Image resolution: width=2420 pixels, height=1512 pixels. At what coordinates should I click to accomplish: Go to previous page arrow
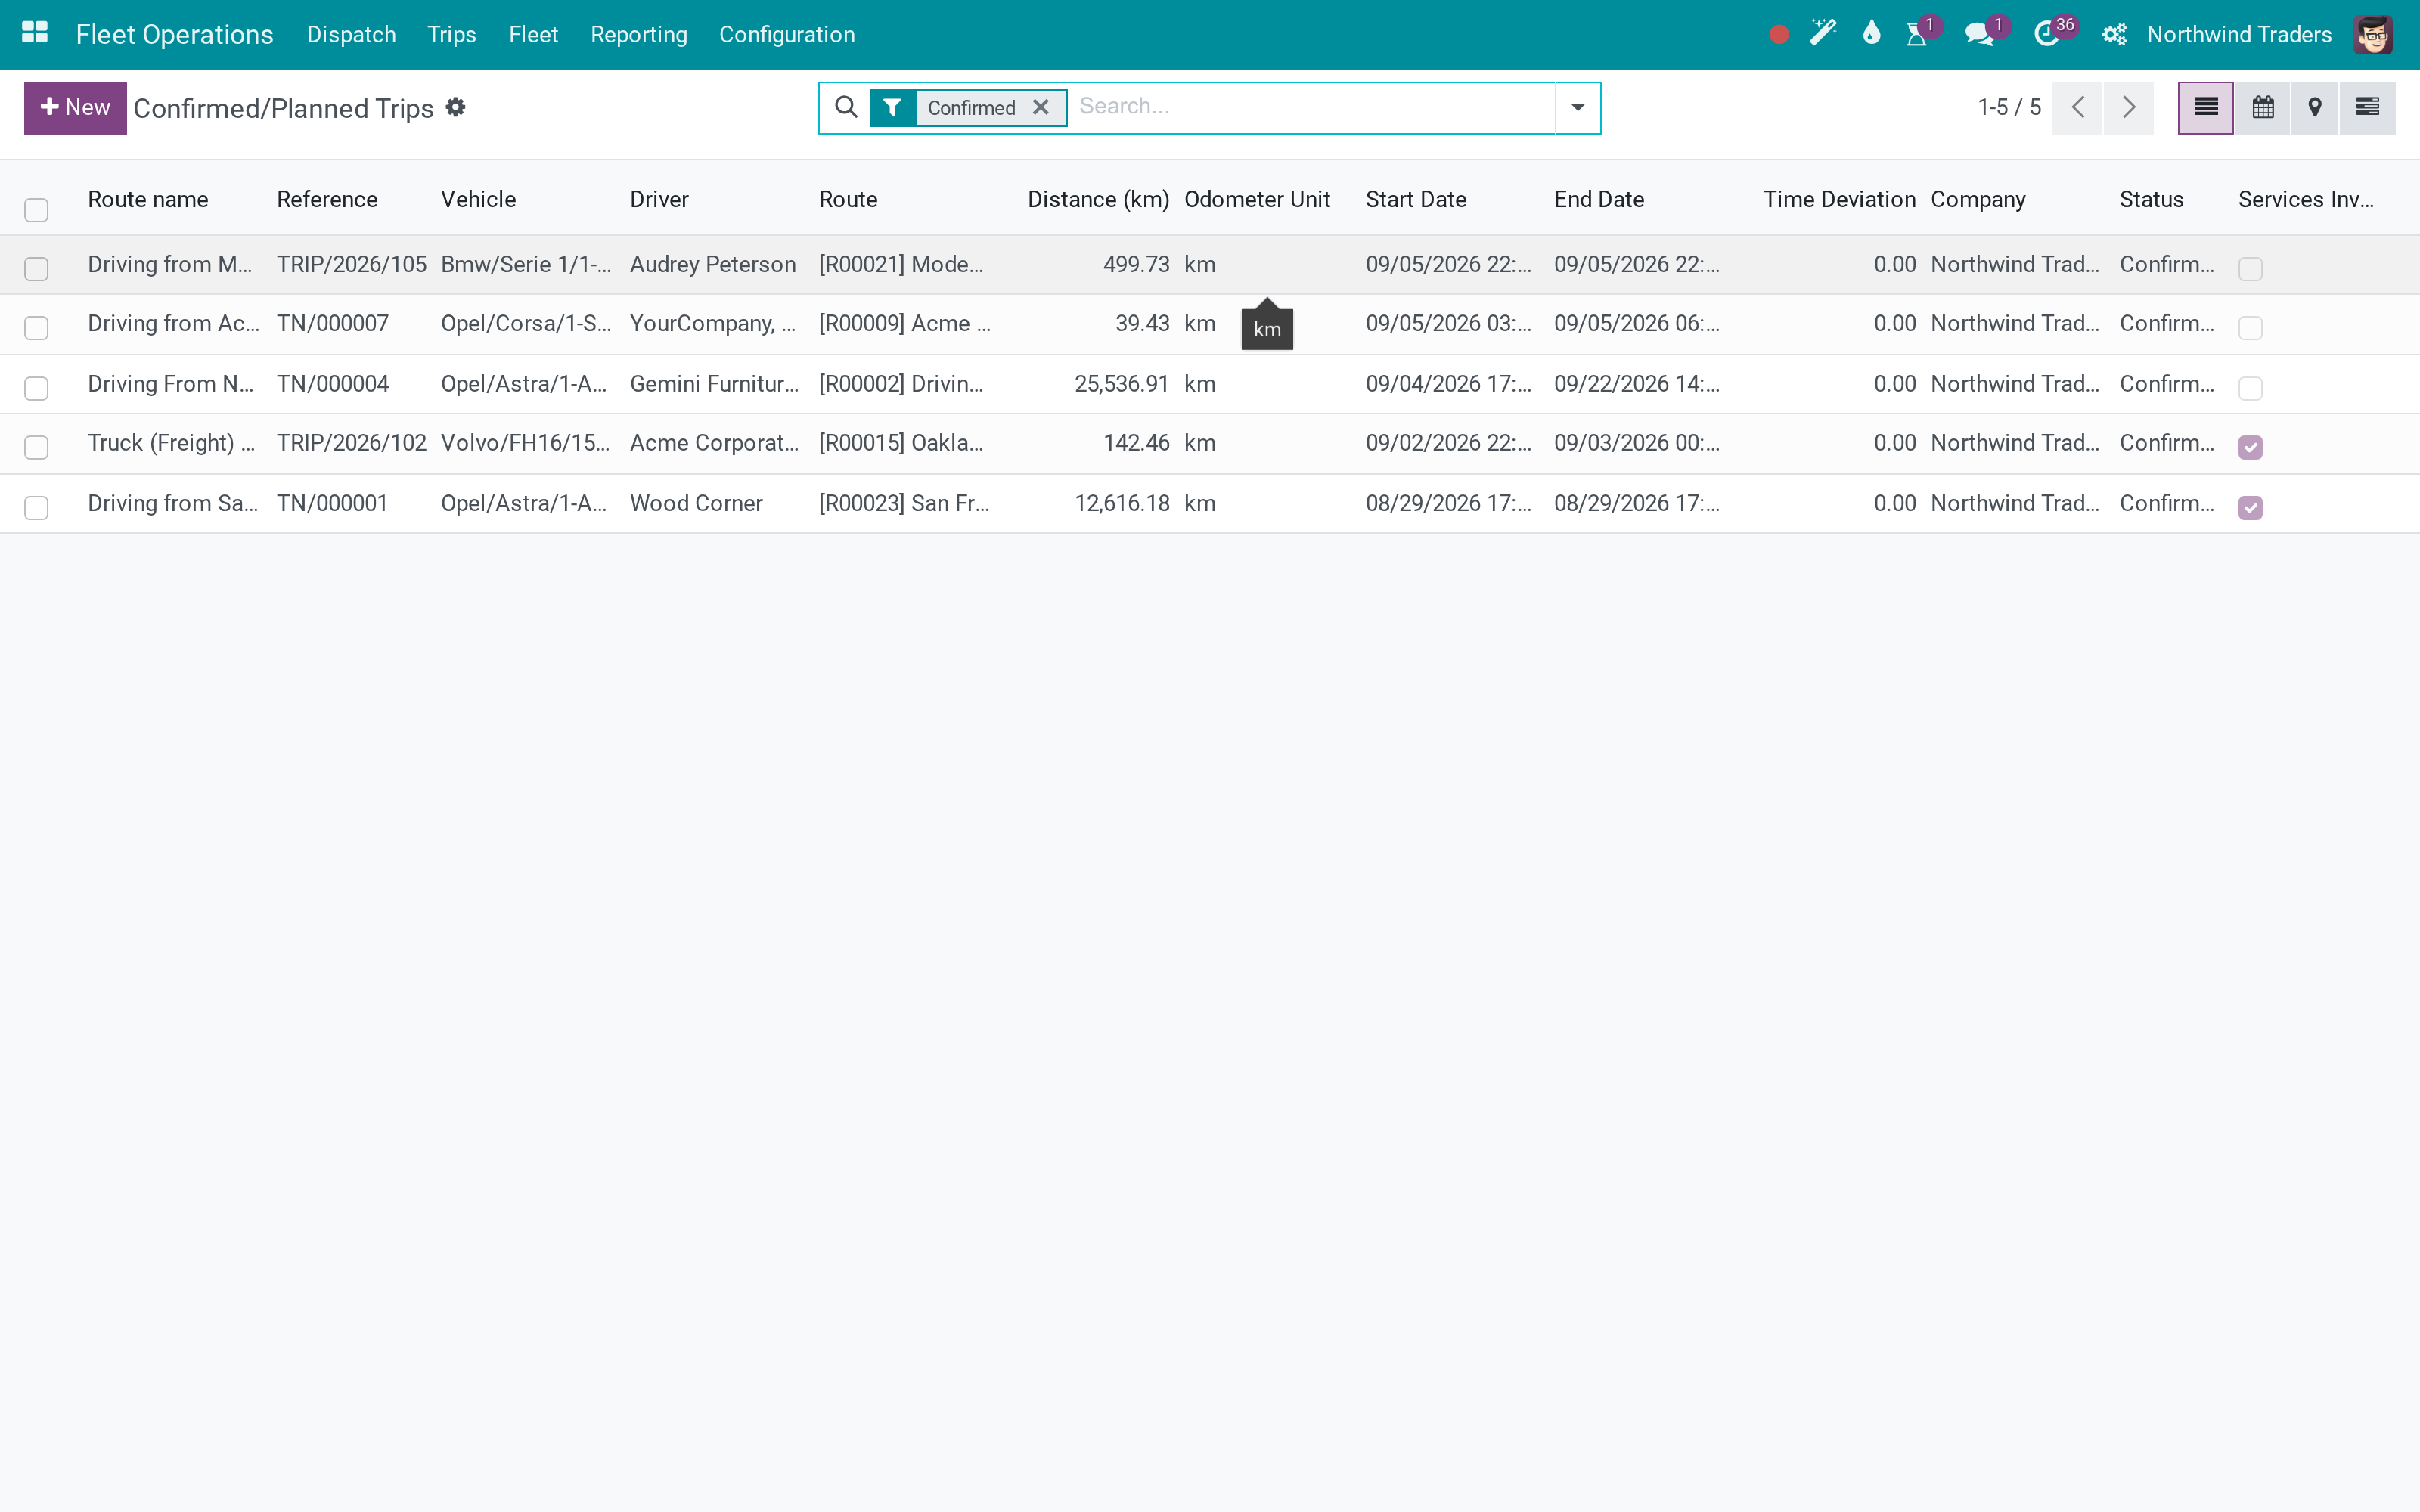(x=2077, y=107)
